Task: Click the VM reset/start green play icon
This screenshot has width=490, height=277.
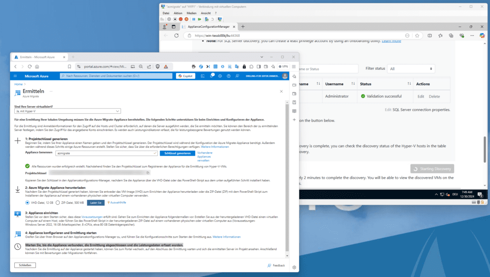Action: pyautogui.click(x=200, y=19)
